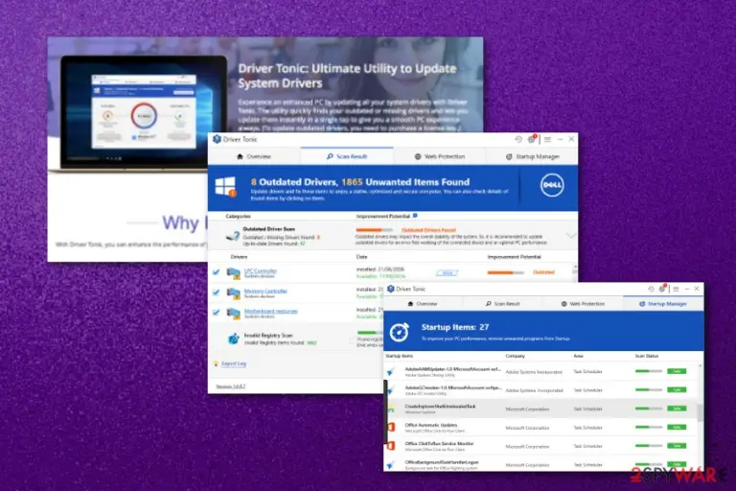Open notification icon with red badge, Scan Result window
The image size is (736, 491).
tap(532, 139)
